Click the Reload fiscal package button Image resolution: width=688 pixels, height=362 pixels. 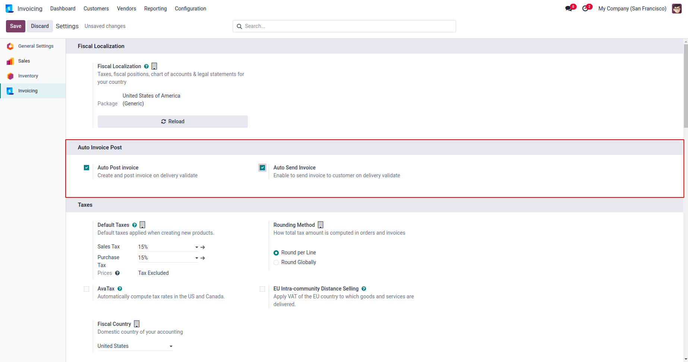pos(173,121)
